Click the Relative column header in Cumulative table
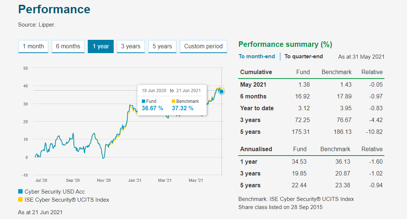This screenshot has width=407, height=219. [x=372, y=72]
